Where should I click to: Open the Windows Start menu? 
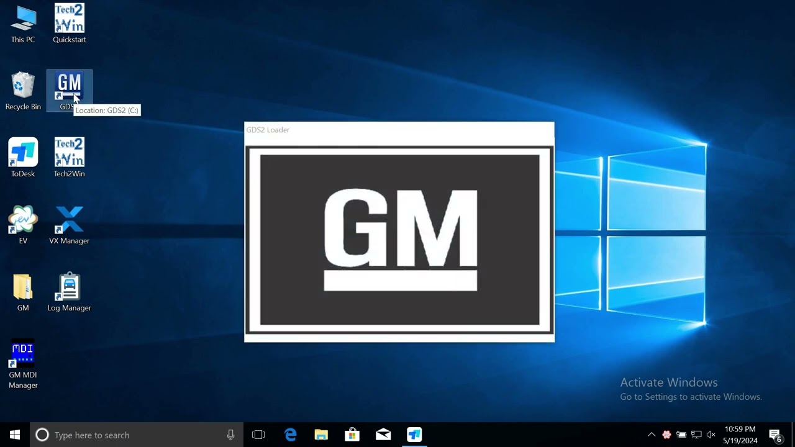click(x=15, y=435)
